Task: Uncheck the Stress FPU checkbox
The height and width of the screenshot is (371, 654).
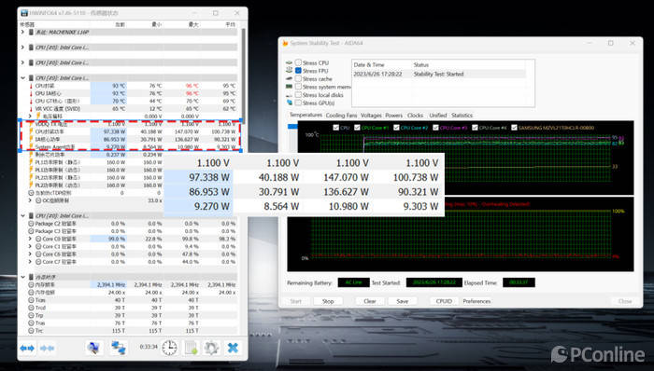Action: click(298, 71)
